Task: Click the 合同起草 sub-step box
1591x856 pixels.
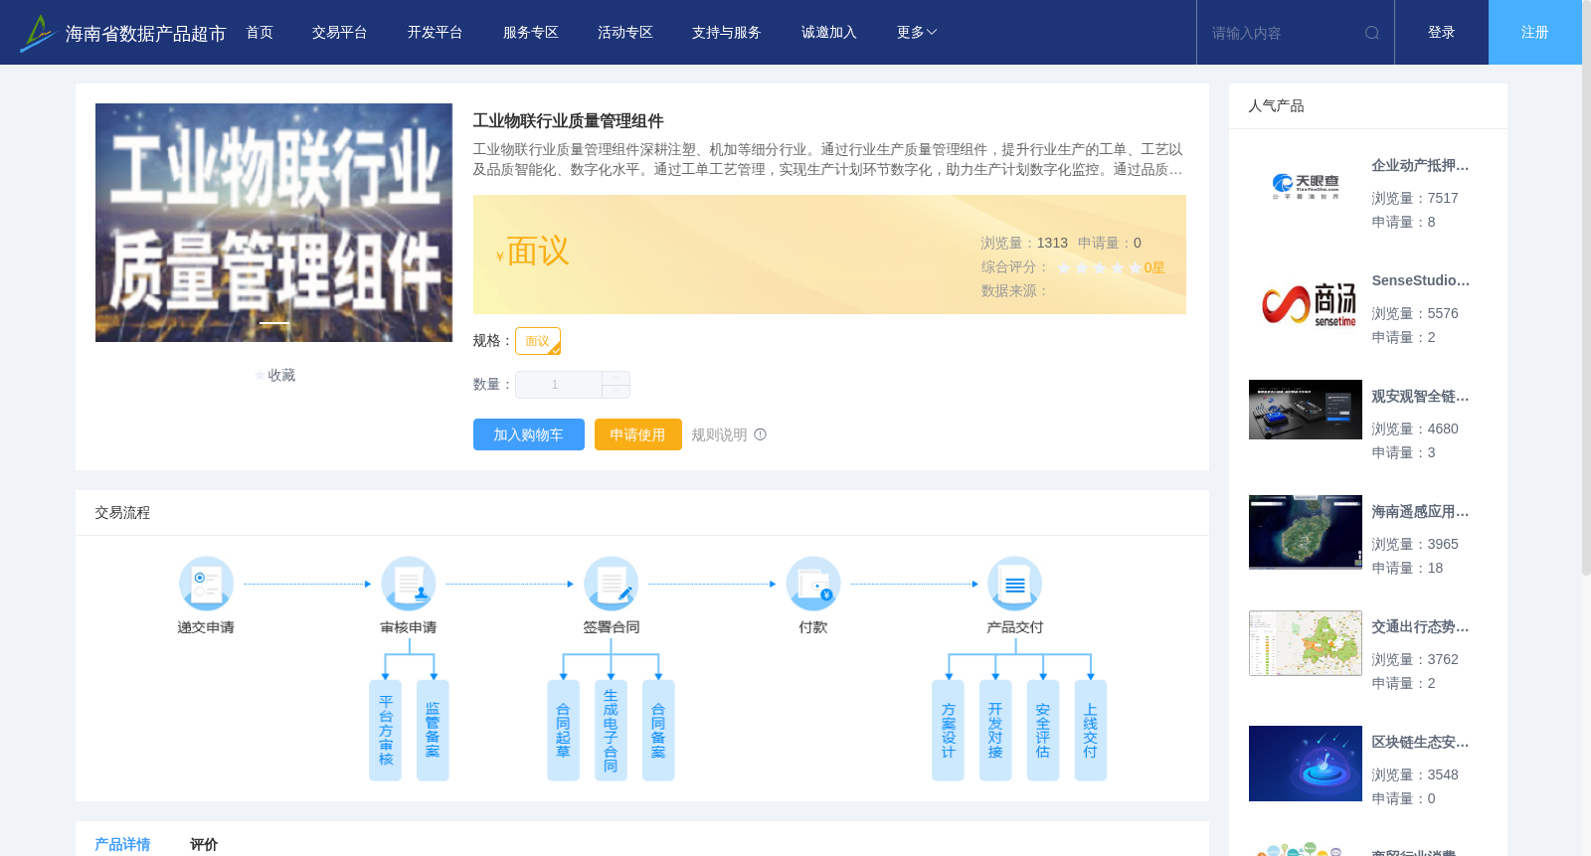Action: tap(563, 731)
